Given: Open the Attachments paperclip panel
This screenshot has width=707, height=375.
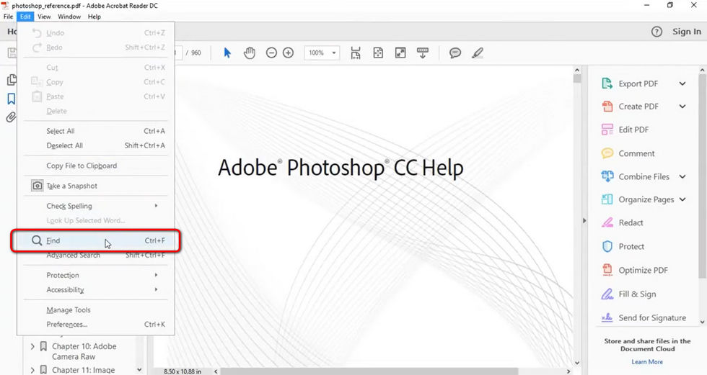Looking at the screenshot, I should [x=11, y=117].
